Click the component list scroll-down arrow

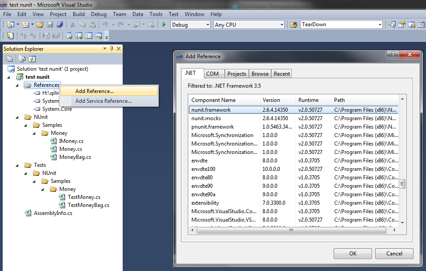pos(402,223)
